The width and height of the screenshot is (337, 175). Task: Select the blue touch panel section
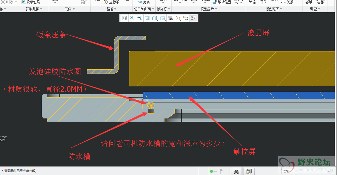tap(239, 95)
